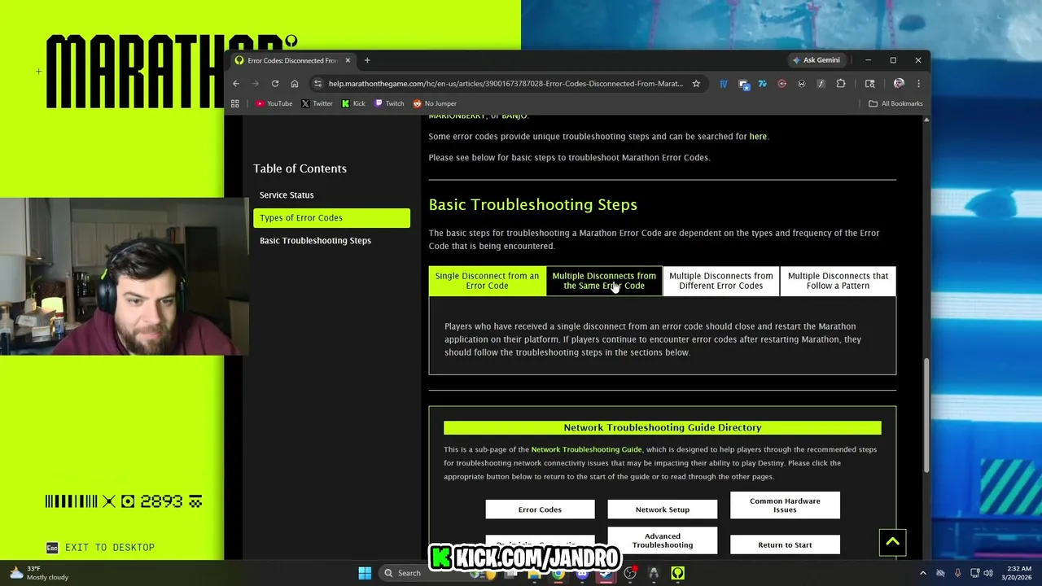Image resolution: width=1042 pixels, height=586 pixels.
Task: Click the Basic Troubleshooting Steps page heading
Action: 533,205
